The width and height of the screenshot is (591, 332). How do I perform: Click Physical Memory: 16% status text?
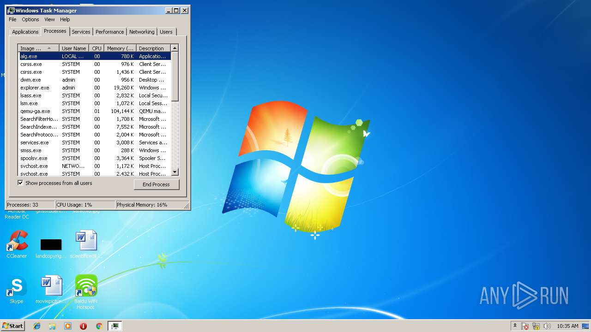(142, 205)
